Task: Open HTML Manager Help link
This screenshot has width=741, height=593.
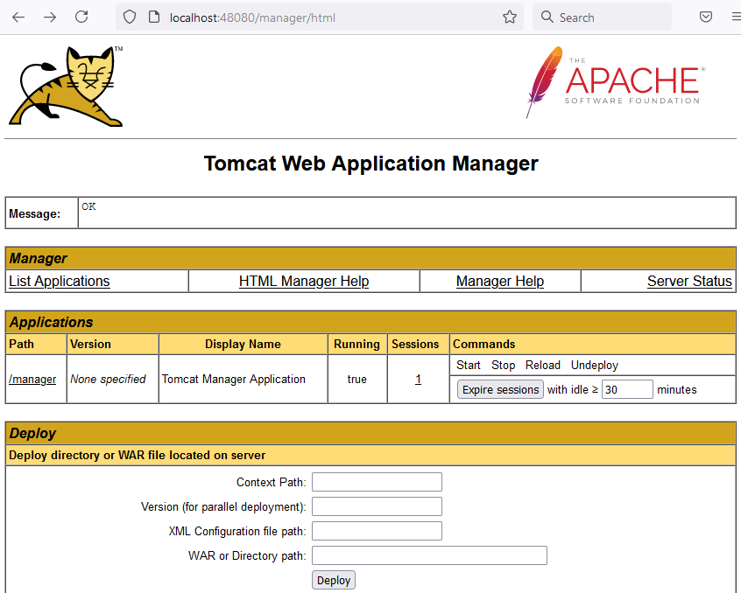Action: coord(304,281)
